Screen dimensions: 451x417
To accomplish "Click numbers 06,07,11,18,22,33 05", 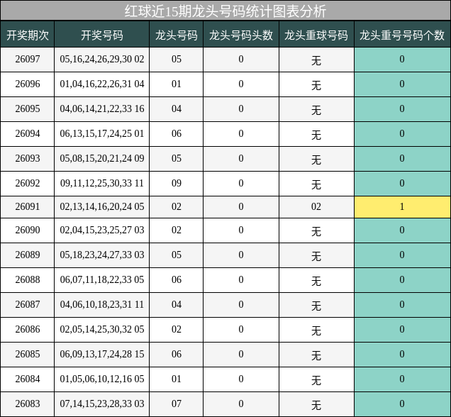I will point(102,280).
